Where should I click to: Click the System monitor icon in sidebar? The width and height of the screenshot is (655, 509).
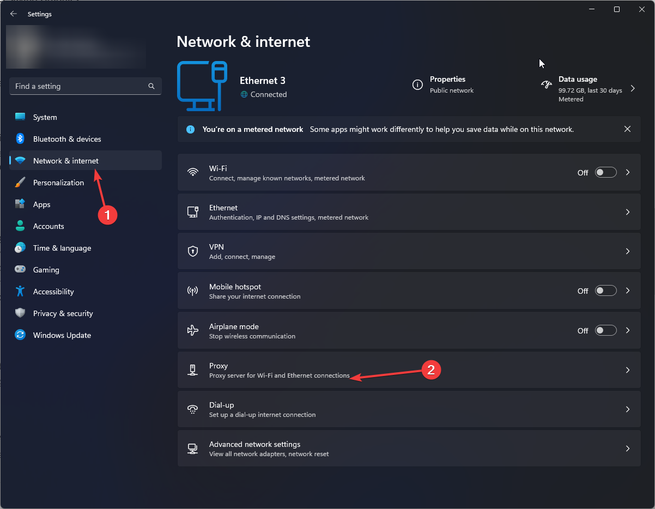click(20, 117)
